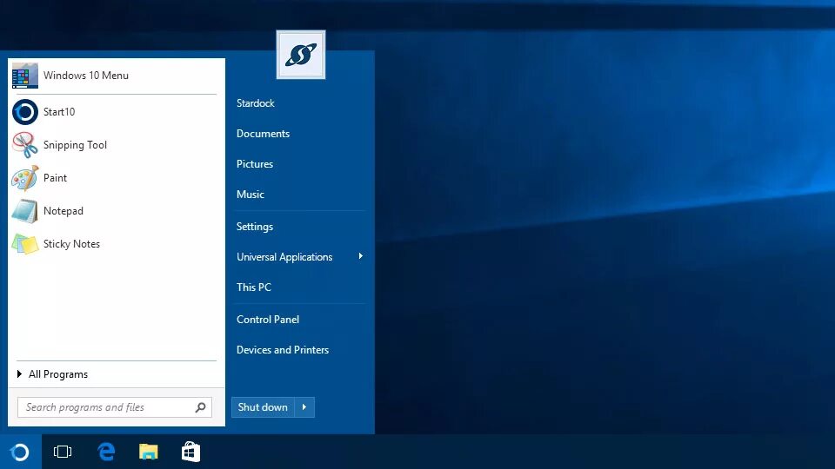
Task: Launch the Start10 app icon
Action: coord(25,112)
